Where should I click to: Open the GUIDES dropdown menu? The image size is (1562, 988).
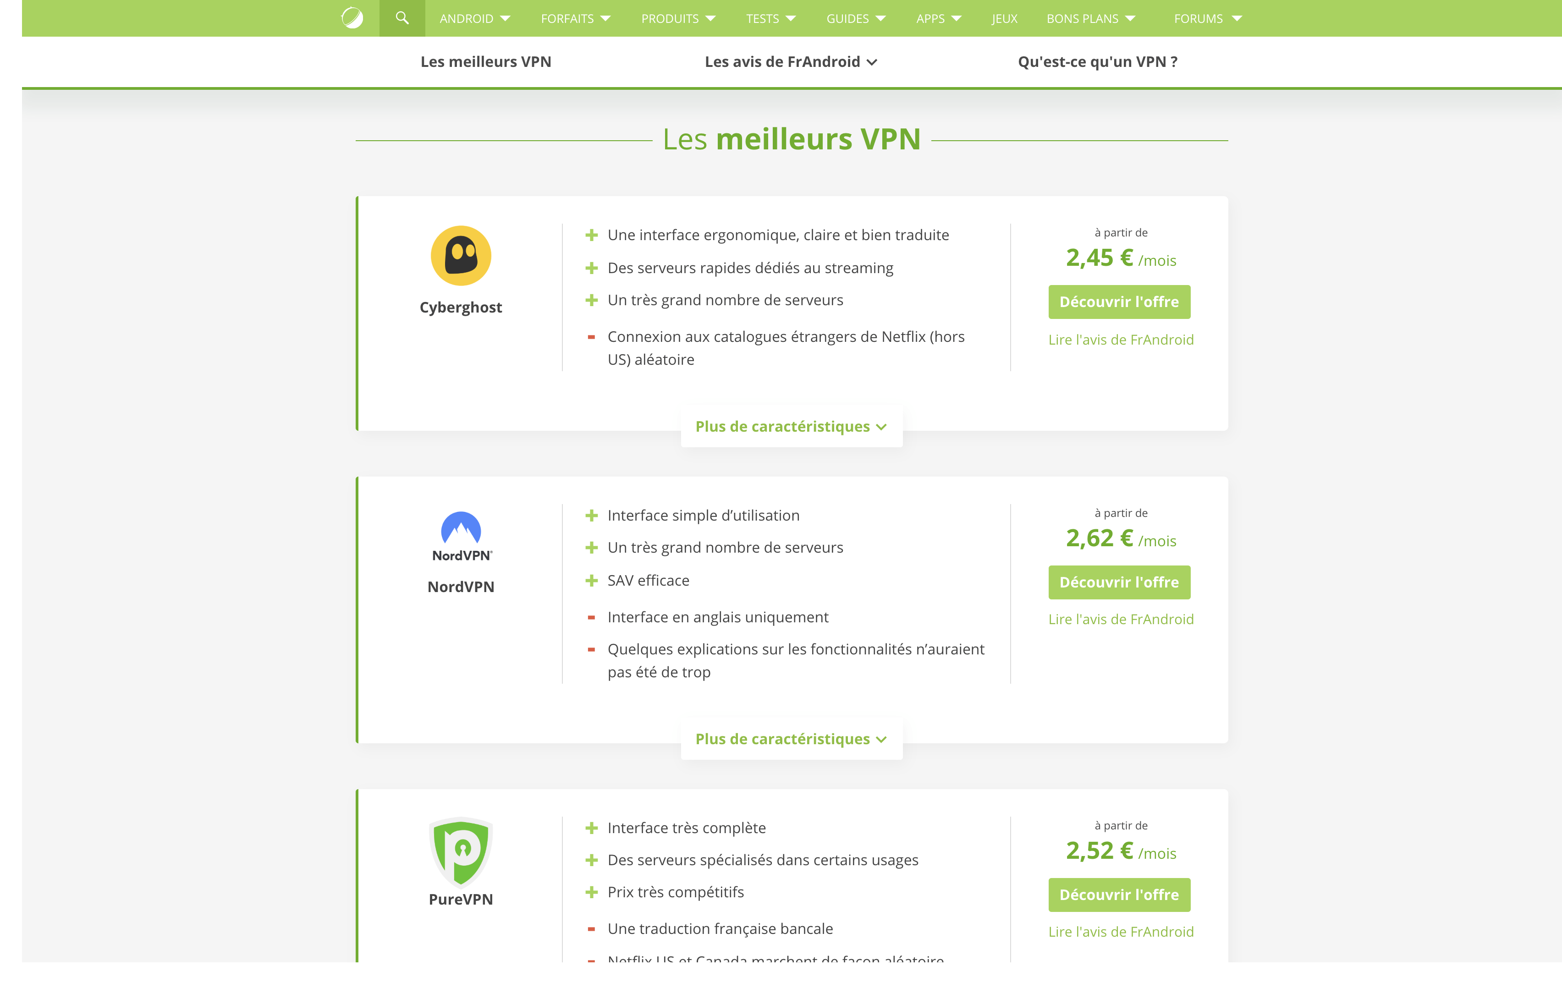856,19
